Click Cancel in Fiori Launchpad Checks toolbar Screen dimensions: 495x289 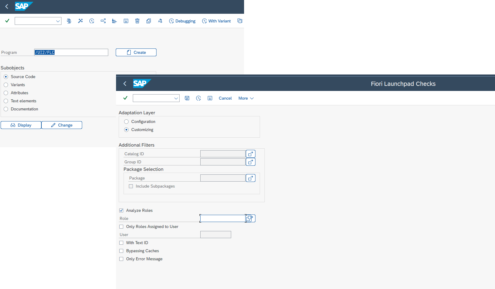click(225, 98)
